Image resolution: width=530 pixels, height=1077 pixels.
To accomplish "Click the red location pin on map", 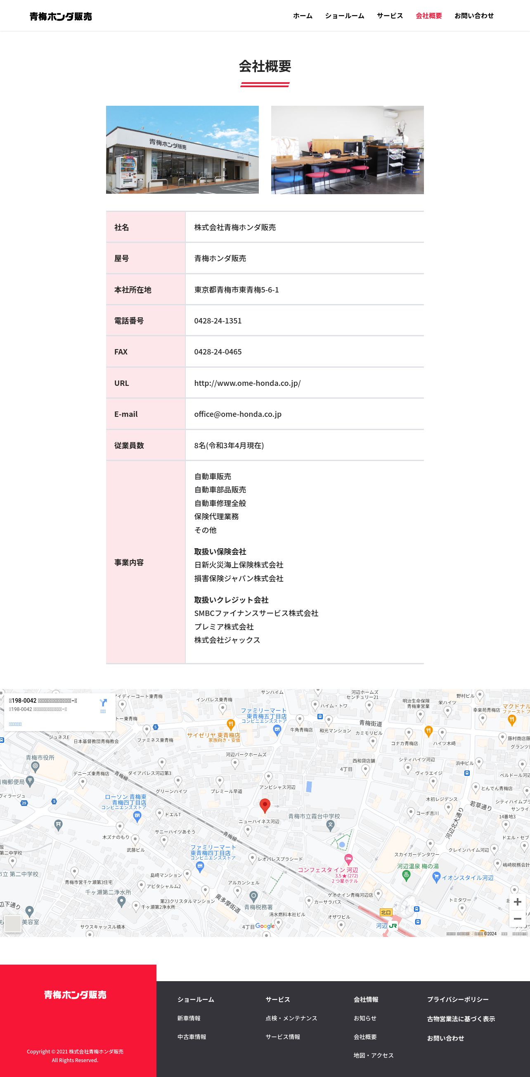I will (x=265, y=806).
